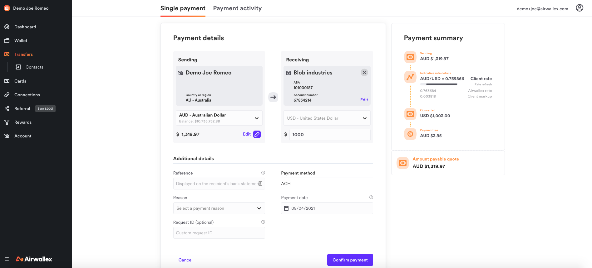
Task: Click the rate refresh progress bar
Action: (439, 84)
